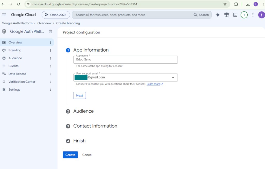This screenshot has width=265, height=169.
Task: Click the Search button with magnifier
Action: 201,15
